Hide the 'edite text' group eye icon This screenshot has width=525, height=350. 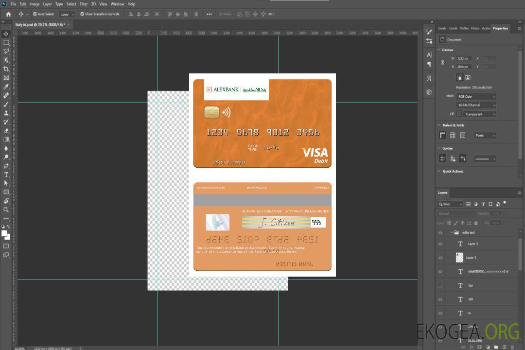(x=440, y=233)
